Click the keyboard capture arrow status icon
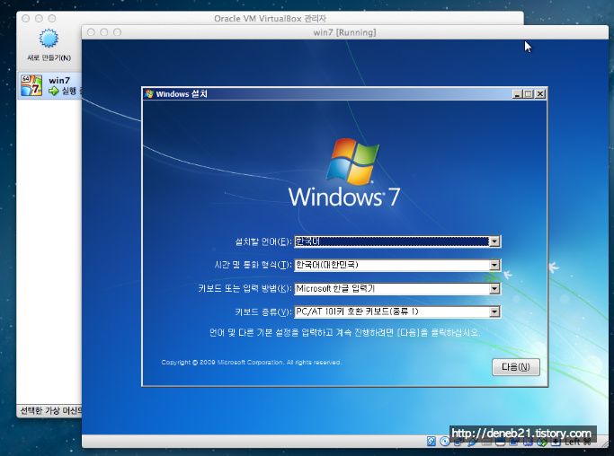Screen dimensions: 614x456 556,442
